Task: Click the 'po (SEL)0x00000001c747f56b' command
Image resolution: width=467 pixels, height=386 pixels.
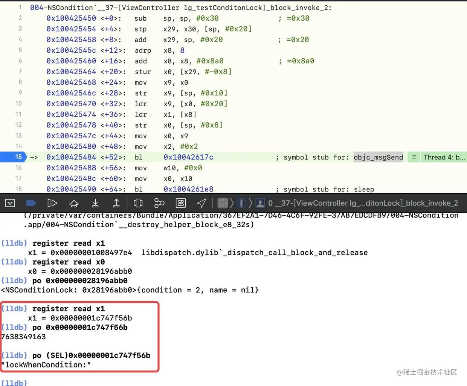Action: pos(91,355)
